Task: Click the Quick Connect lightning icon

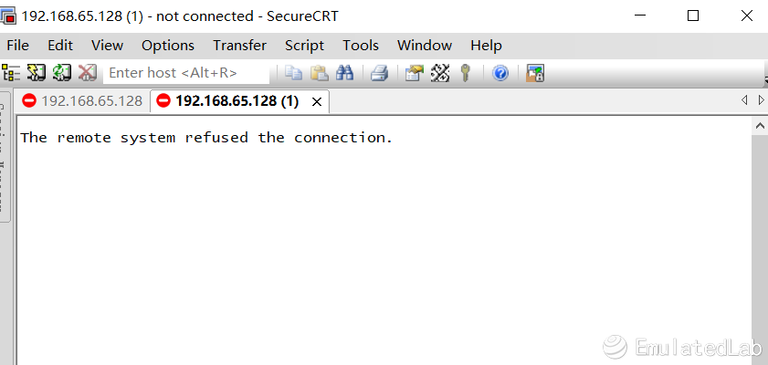Action: (37, 73)
